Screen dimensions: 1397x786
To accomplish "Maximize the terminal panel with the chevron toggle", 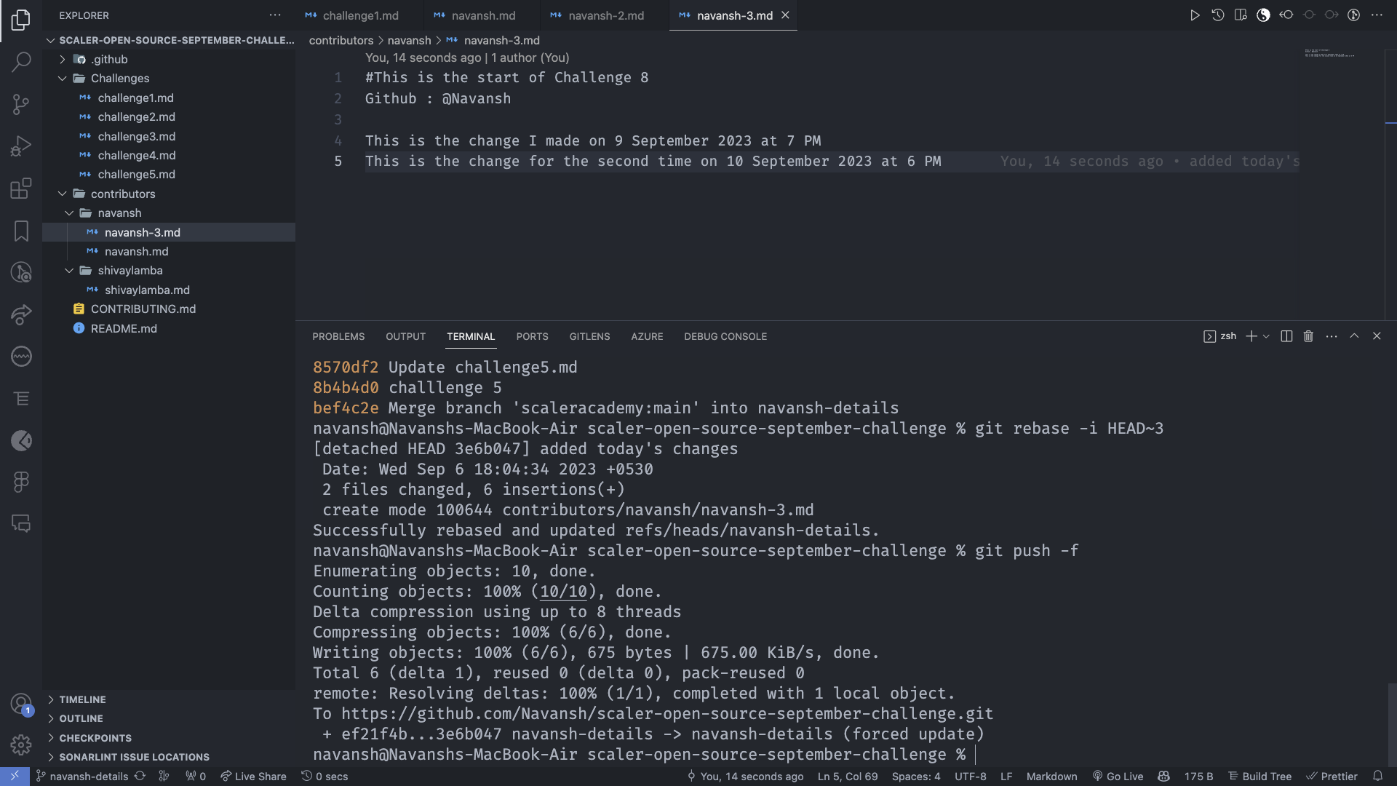I will (x=1354, y=336).
